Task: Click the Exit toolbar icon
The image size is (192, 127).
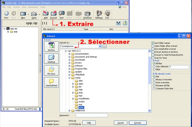Action: pos(107,13)
